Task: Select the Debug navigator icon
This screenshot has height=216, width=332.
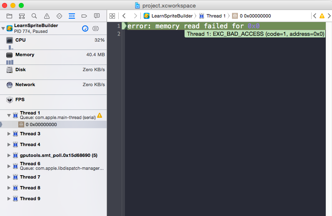Action: coord(72,16)
